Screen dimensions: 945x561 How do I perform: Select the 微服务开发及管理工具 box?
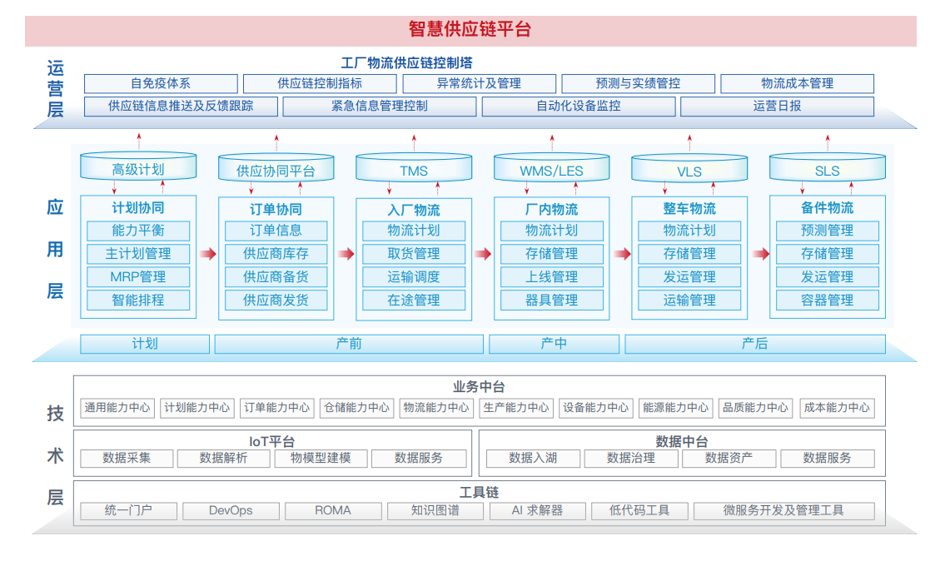pos(784,511)
